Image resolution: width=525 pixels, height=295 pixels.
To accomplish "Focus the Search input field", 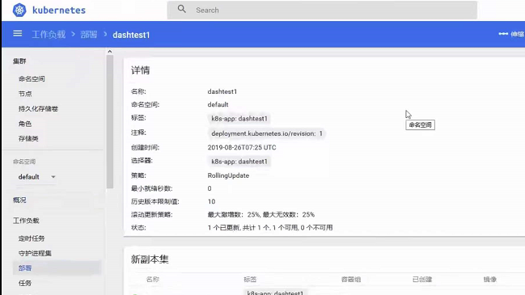I will coord(322,10).
